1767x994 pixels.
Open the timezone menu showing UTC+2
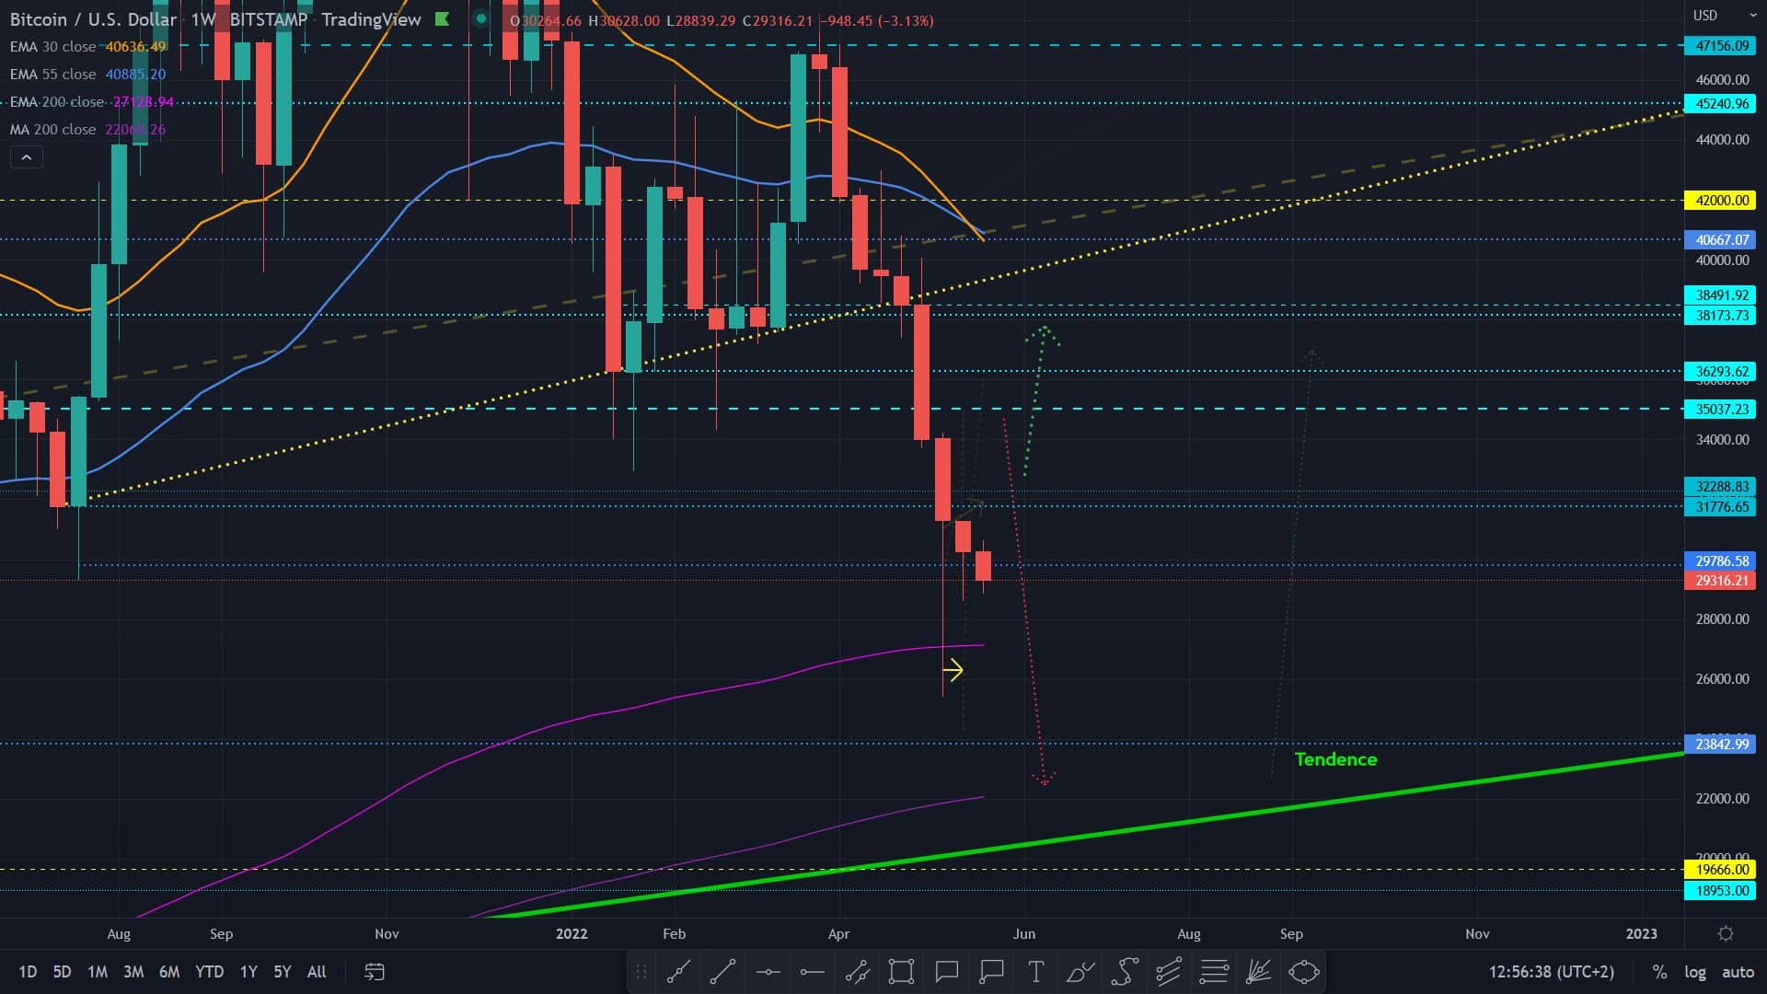1552,972
